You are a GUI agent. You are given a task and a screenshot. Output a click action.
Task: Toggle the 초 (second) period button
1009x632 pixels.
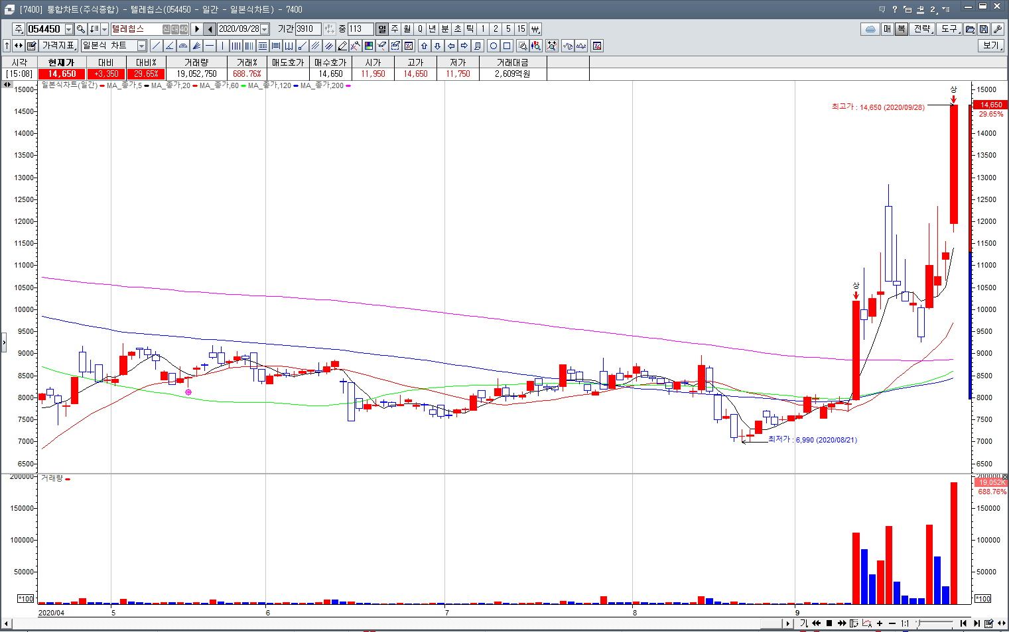(458, 29)
